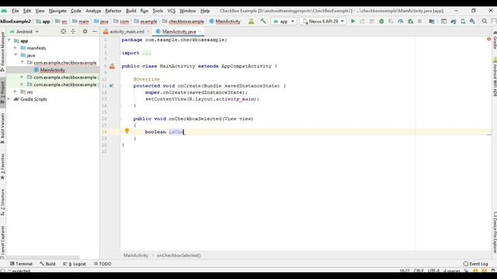Click the CRLF line separator in status bar
Screen dimensions: 497x279
pos(419,271)
